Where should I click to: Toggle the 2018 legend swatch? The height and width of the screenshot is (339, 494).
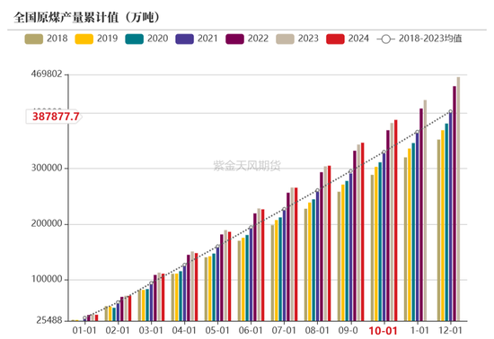click(x=34, y=39)
